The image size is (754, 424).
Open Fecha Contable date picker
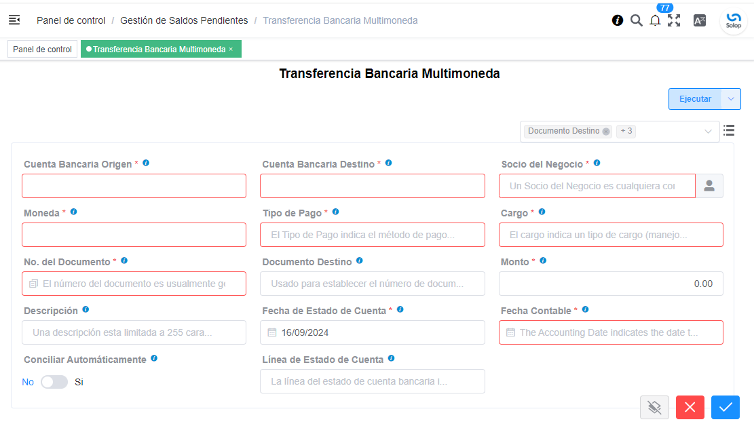point(611,332)
